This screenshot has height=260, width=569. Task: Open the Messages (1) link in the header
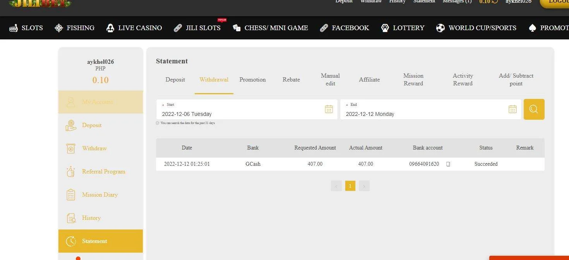click(x=457, y=2)
